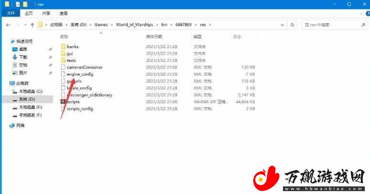This screenshot has height=194, width=370.
Task: Switch to the 主页 ribbon tab
Action: pos(29,13)
